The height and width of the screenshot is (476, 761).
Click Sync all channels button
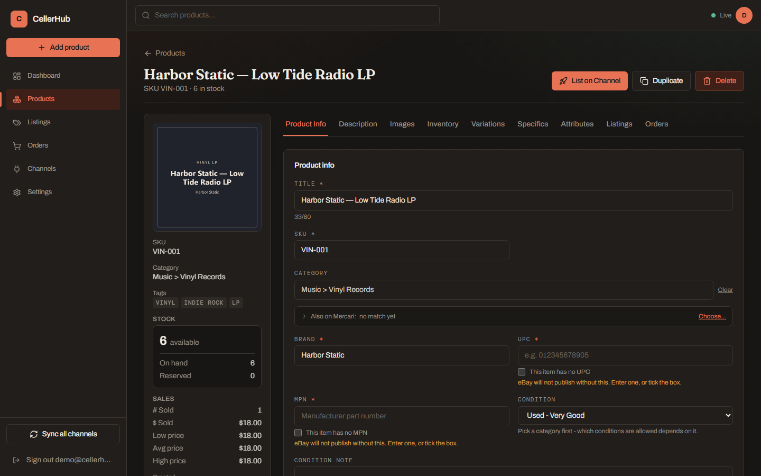click(x=63, y=434)
